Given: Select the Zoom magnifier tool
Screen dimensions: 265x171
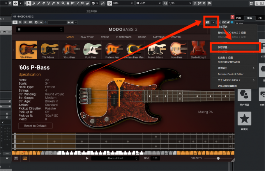Looking at the screenshot, I should pyautogui.click(x=63, y=3).
